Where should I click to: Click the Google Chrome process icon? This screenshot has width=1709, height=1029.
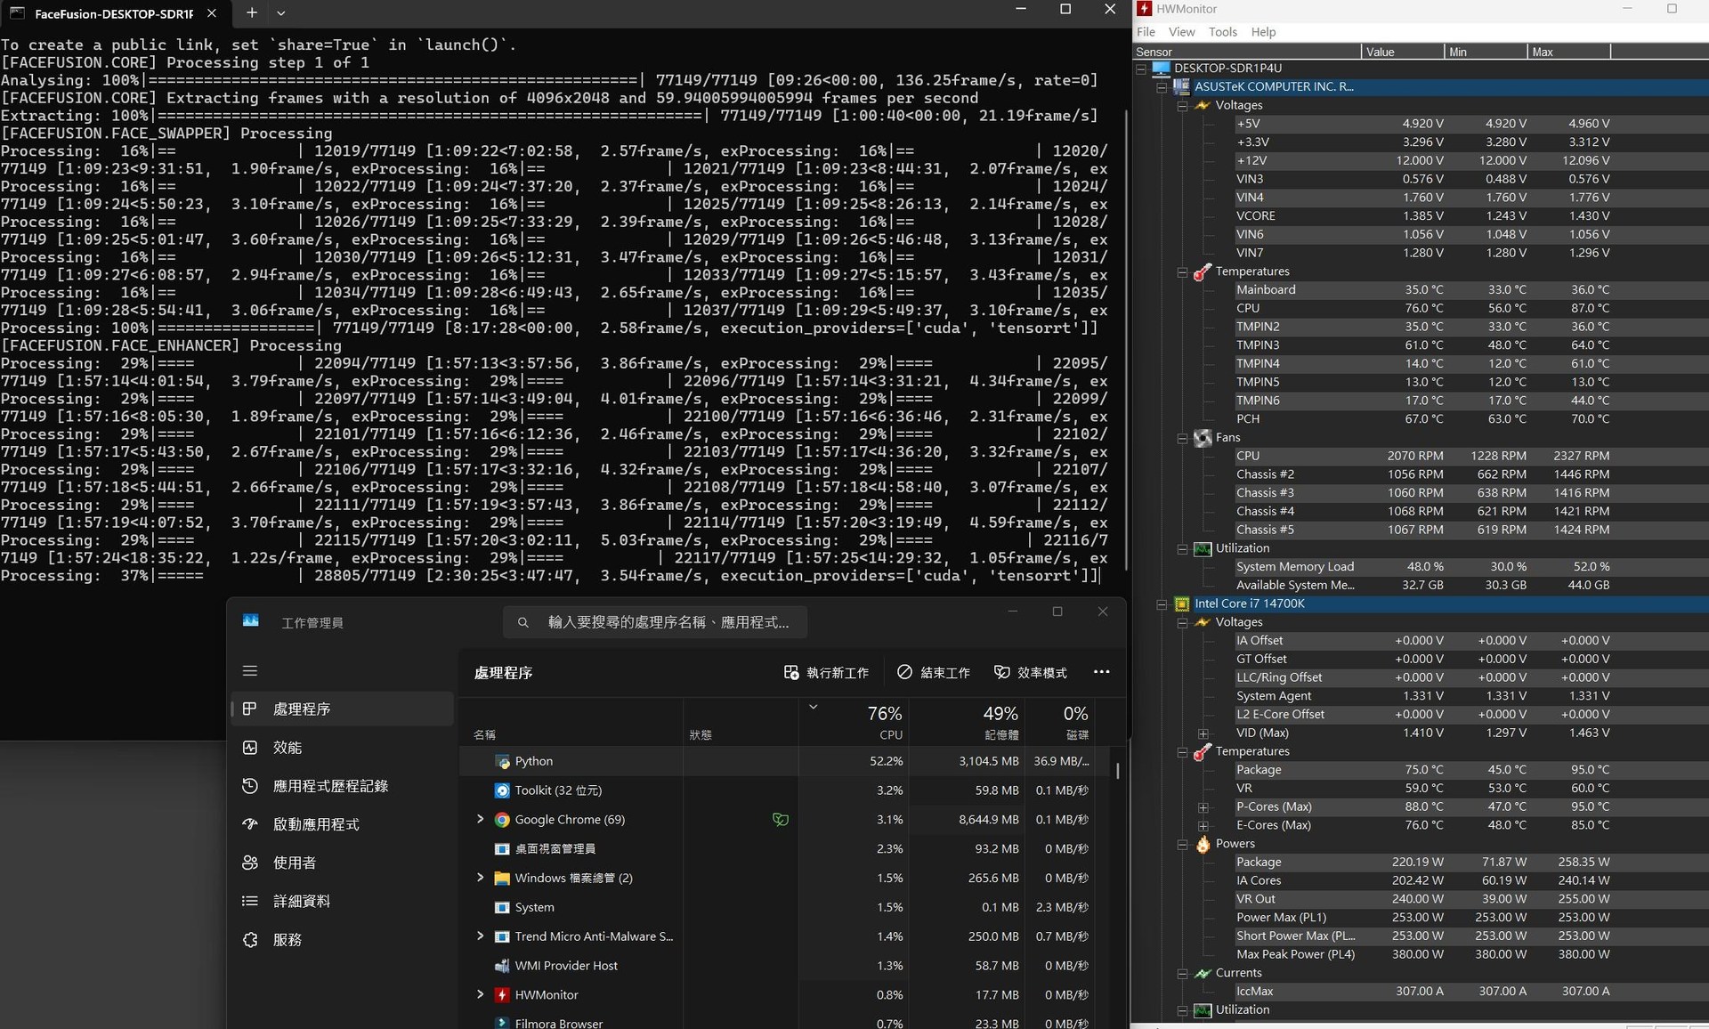502,820
